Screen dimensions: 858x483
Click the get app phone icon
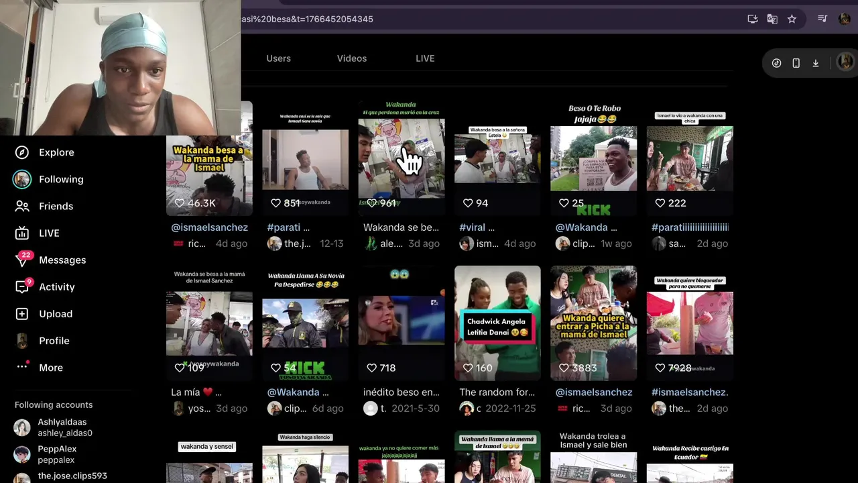point(796,63)
